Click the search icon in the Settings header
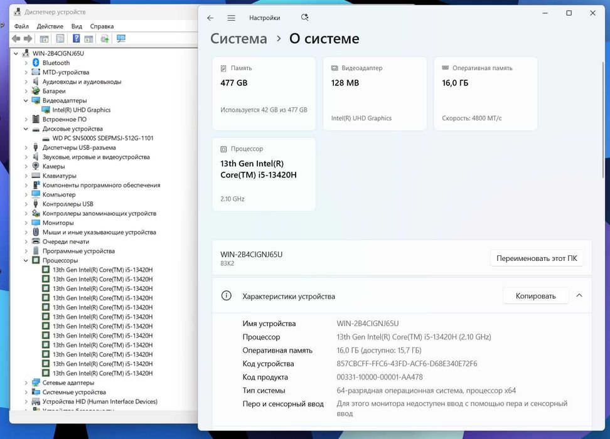This screenshot has width=610, height=439. click(x=304, y=18)
